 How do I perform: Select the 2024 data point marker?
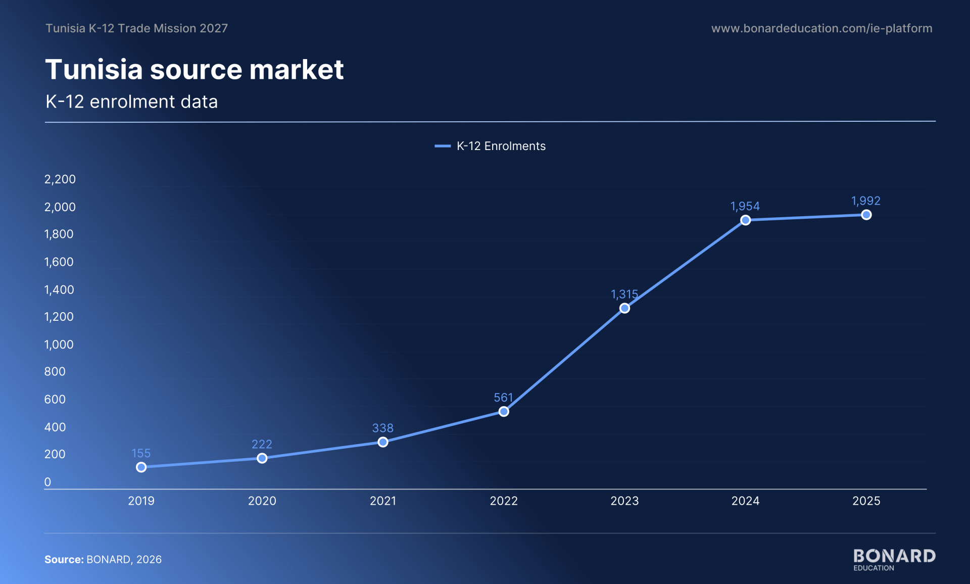point(746,220)
